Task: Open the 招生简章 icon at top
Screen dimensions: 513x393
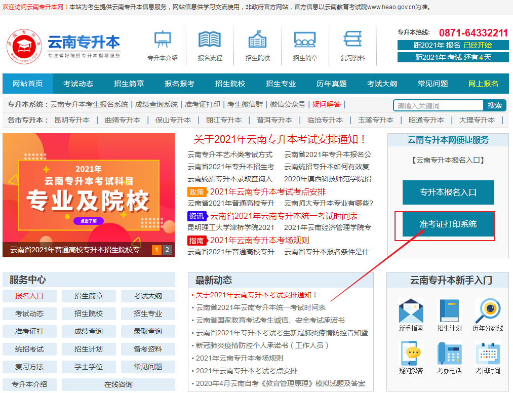Action: coord(306,40)
